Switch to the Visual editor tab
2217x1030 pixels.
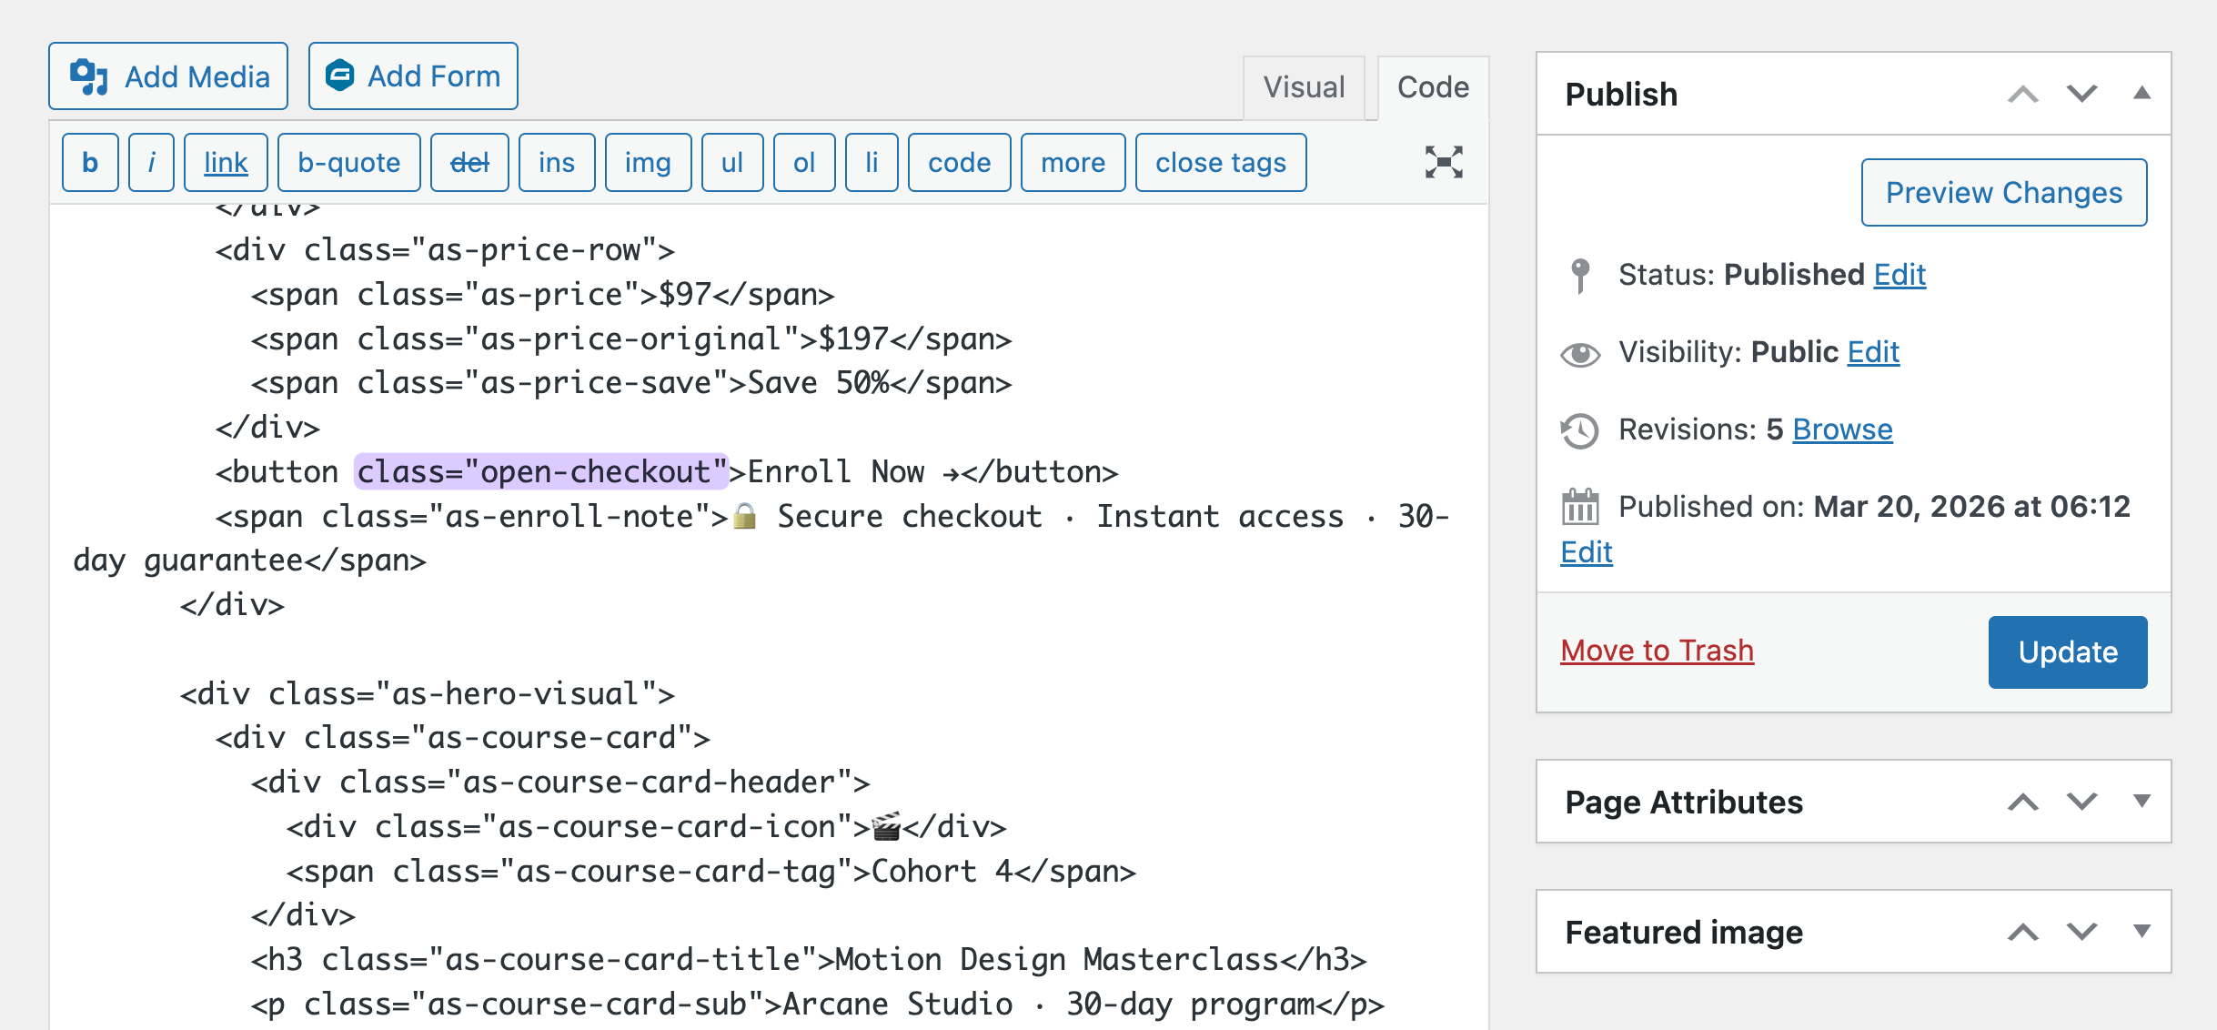tap(1303, 87)
